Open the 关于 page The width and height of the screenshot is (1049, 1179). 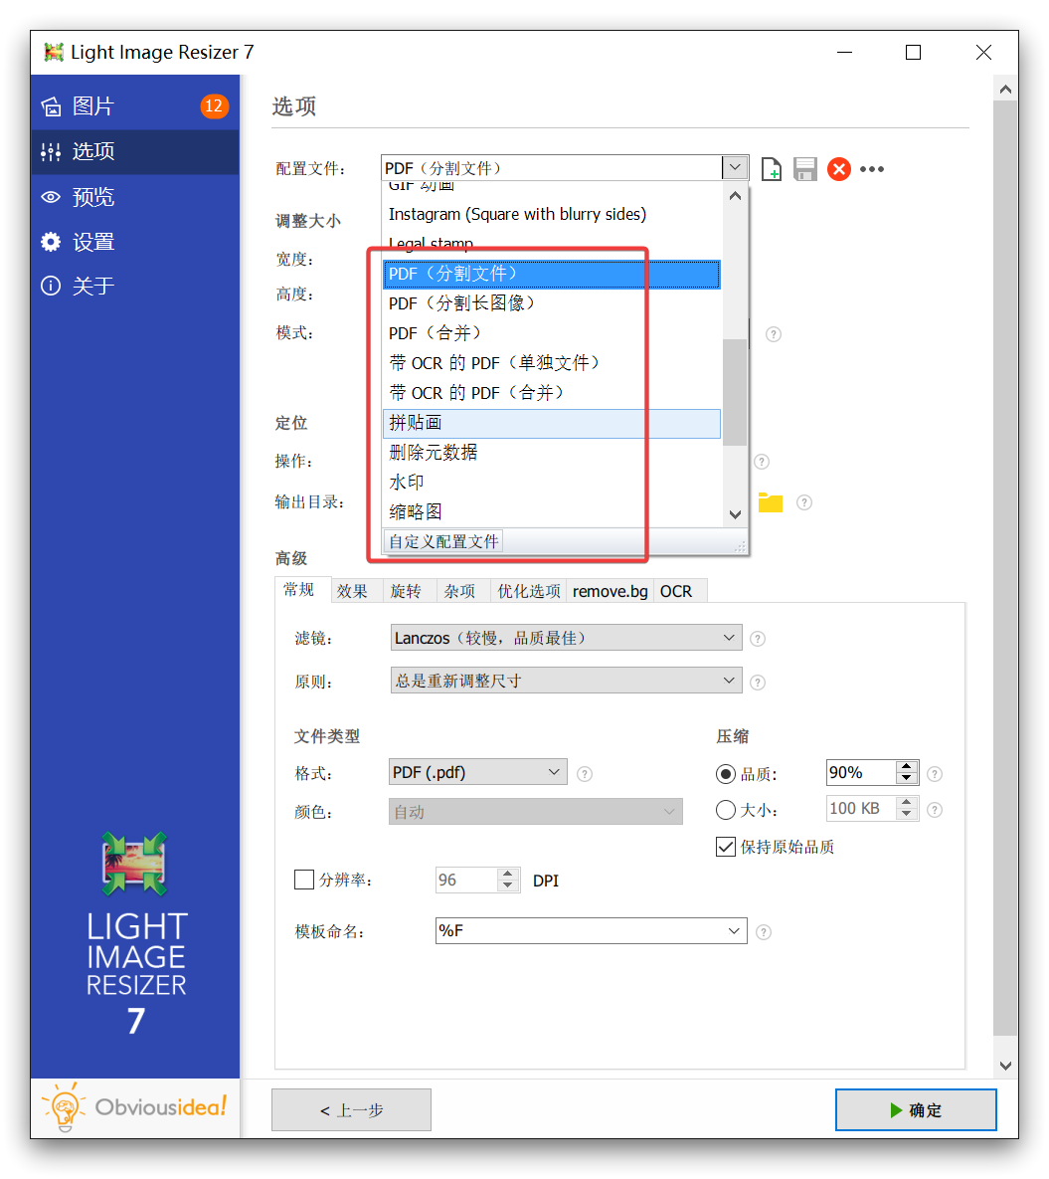[x=135, y=287]
